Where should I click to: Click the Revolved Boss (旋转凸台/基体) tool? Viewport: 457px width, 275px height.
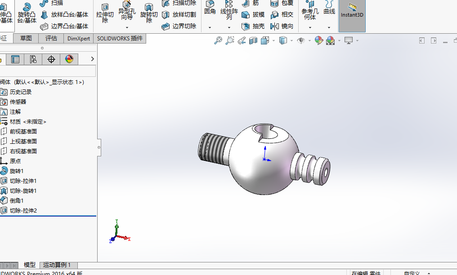(x=27, y=13)
